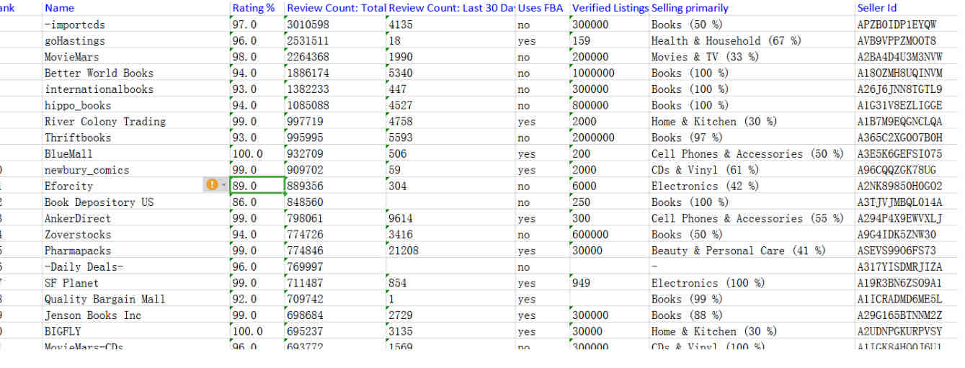Select the -Daily Deals- cell
The width and height of the screenshot is (965, 368).
[x=84, y=266]
